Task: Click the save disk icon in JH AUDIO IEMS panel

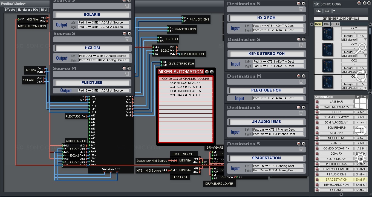Action: 301,113
